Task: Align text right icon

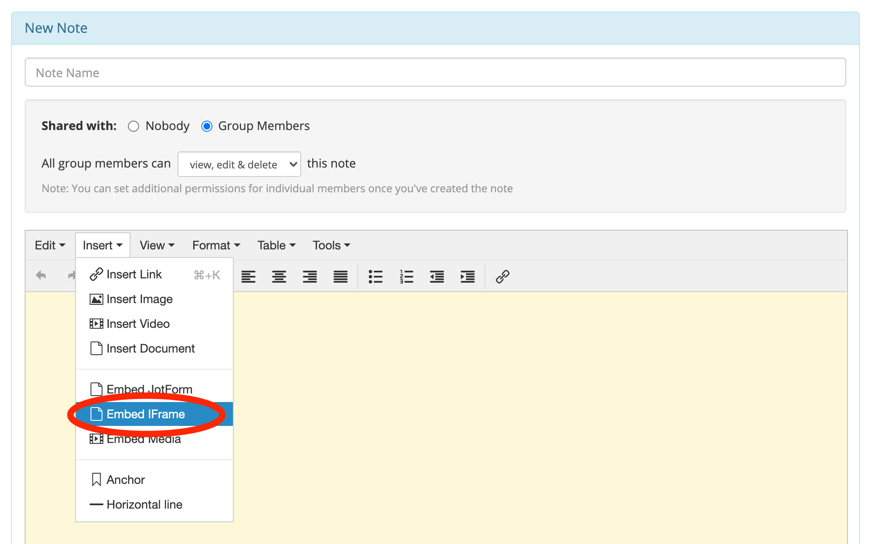Action: point(310,277)
